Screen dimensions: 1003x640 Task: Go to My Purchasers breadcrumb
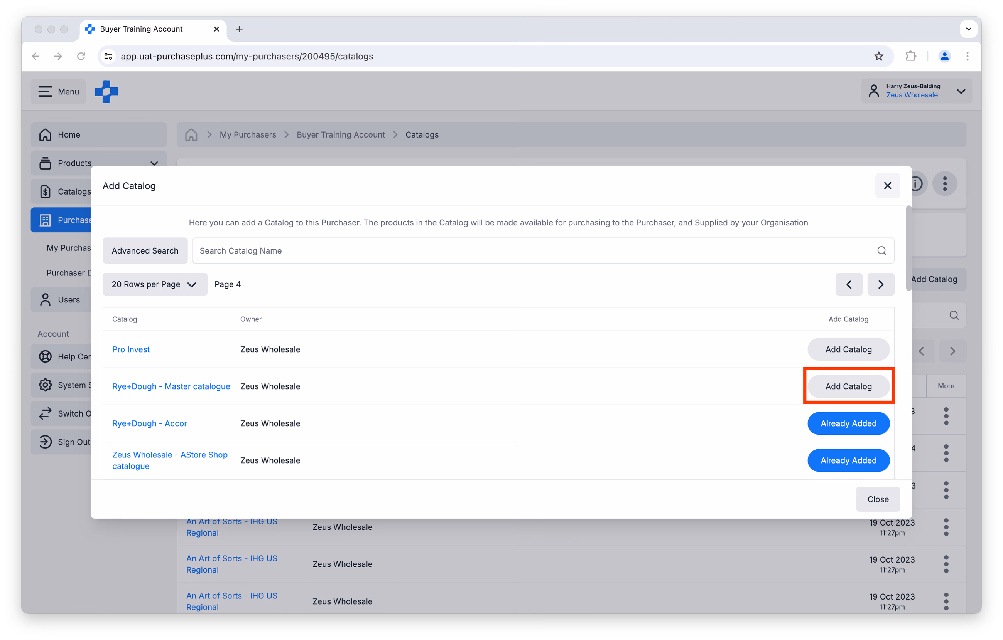click(x=248, y=135)
